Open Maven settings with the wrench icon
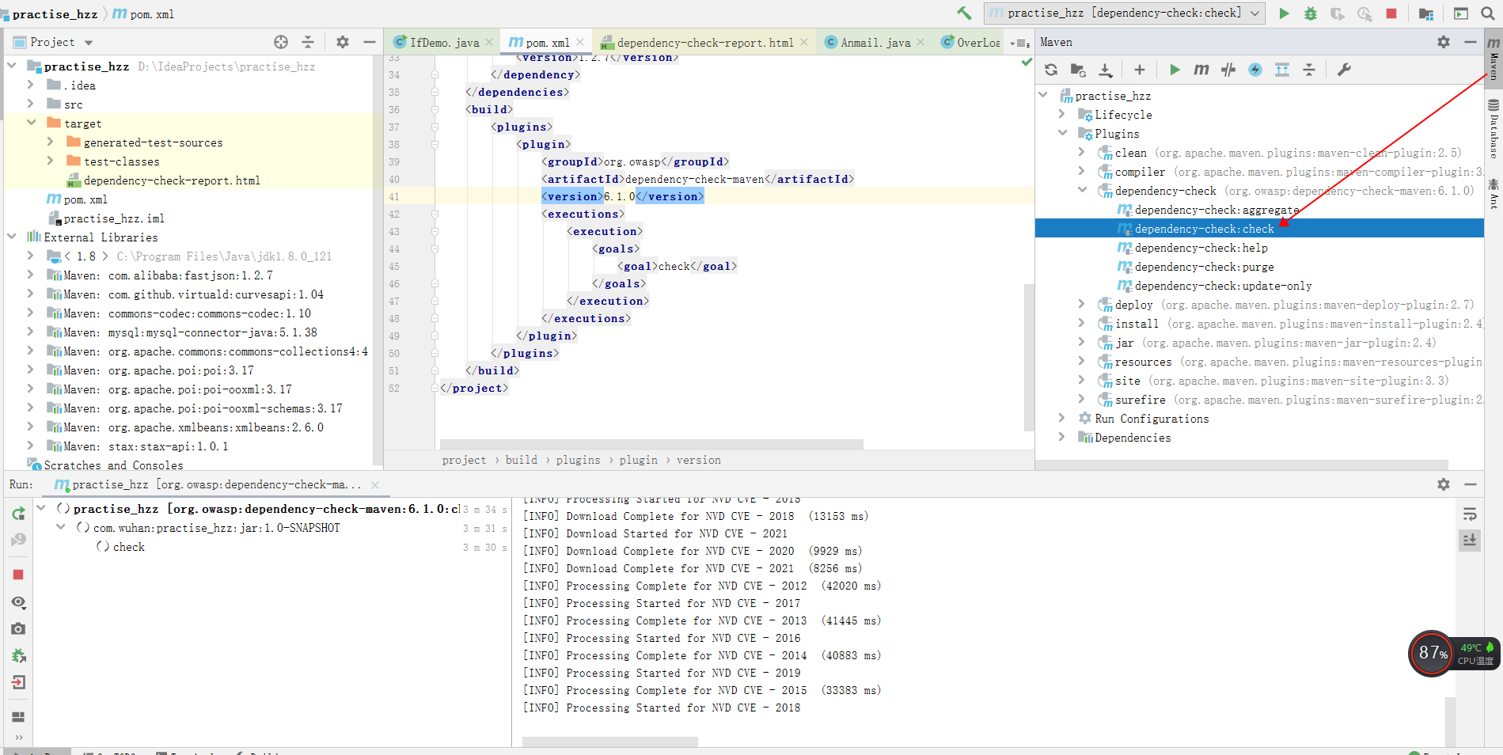The image size is (1503, 755). (1343, 70)
